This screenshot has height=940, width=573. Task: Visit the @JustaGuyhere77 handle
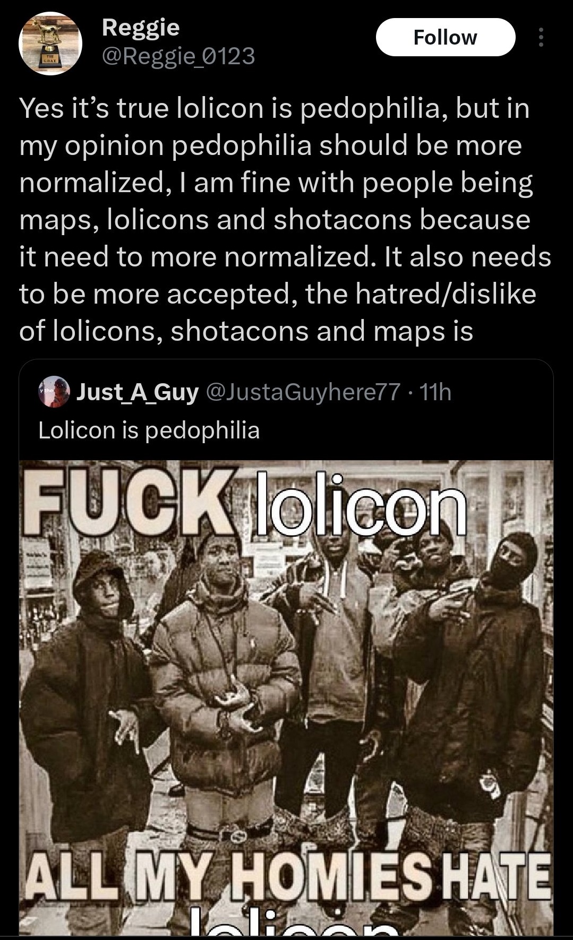302,392
